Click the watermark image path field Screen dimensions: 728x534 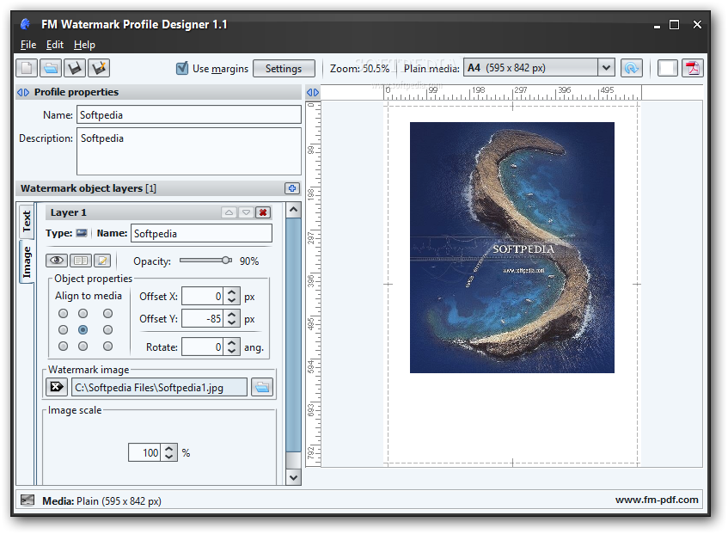pos(159,387)
